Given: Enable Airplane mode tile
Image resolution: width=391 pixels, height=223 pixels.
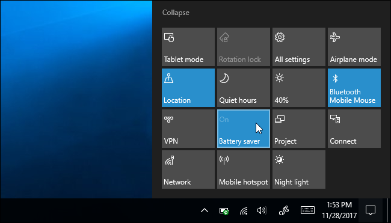Looking at the screenshot, I should tap(354, 47).
